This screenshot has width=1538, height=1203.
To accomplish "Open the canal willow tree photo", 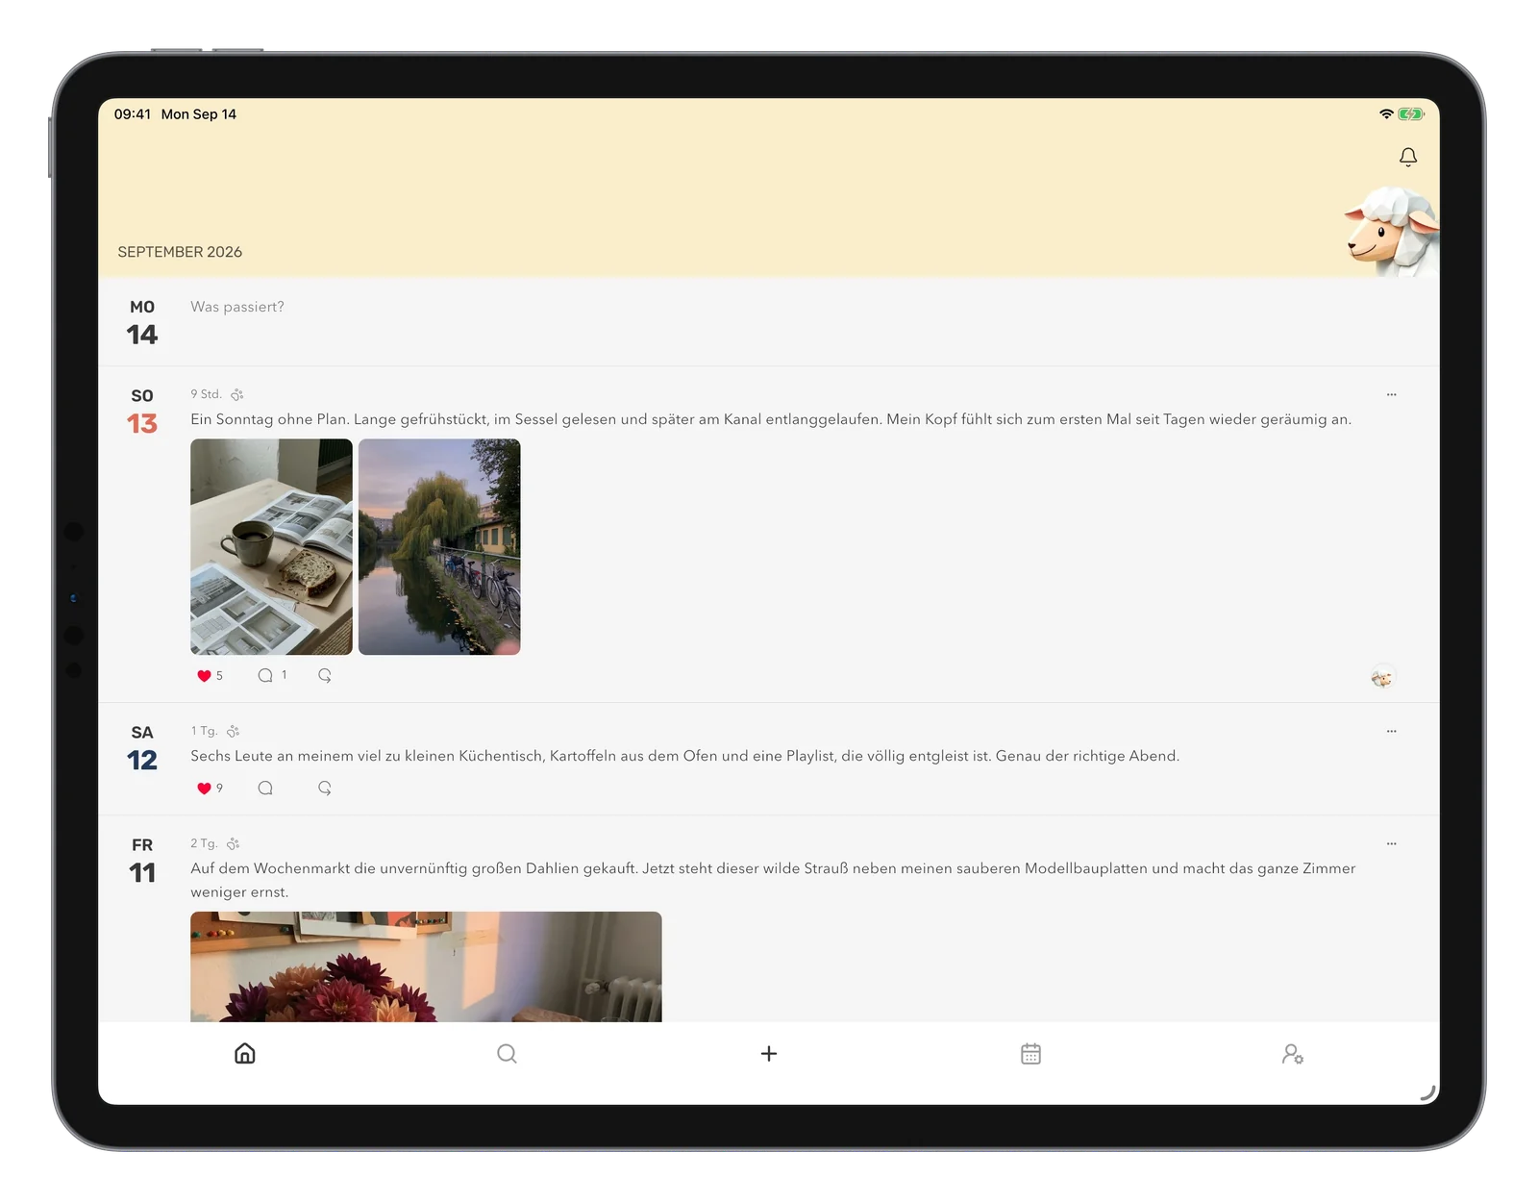I will point(439,546).
